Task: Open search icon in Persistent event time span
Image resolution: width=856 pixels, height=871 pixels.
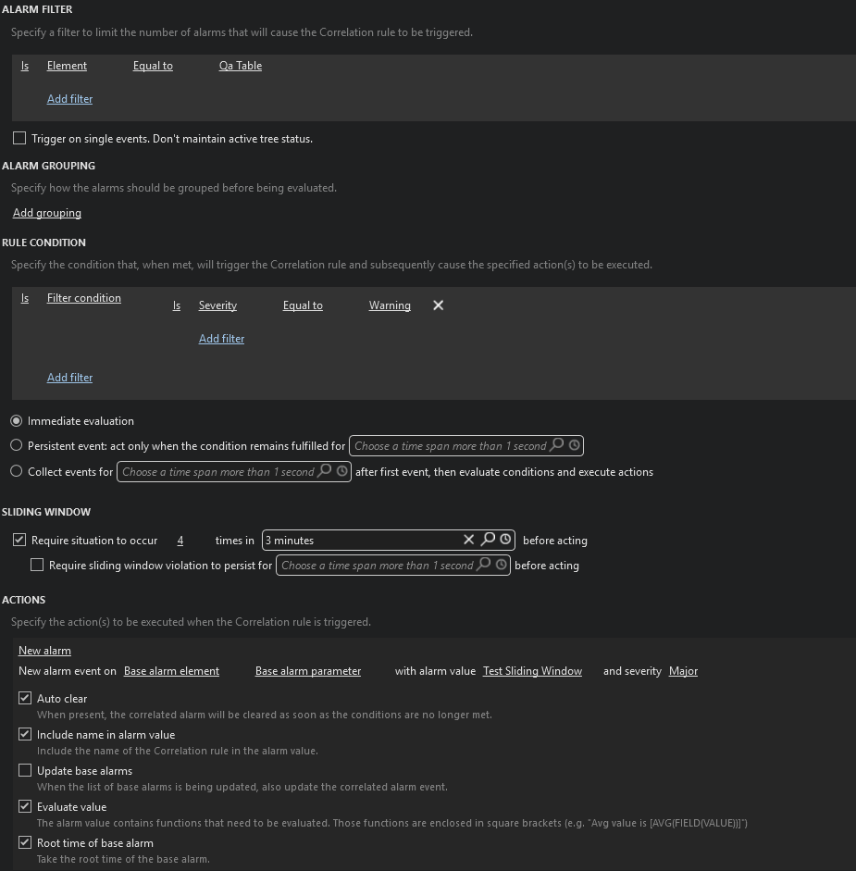Action: pos(556,444)
